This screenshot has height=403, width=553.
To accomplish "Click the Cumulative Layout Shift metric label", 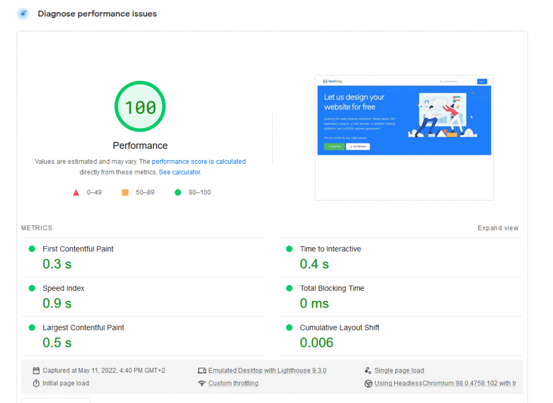I will 340,328.
